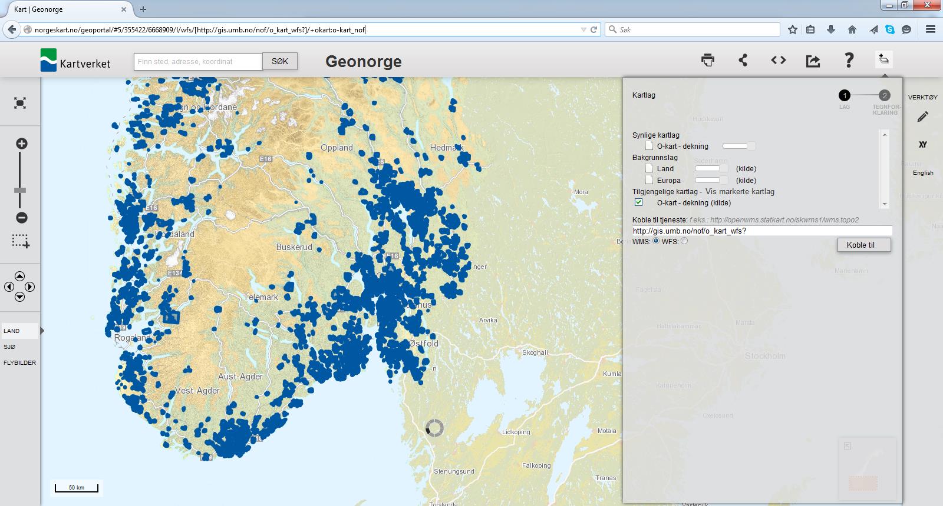This screenshot has width=943, height=506.
Task: Click Vis markerte kartlag link
Action: pos(740,192)
